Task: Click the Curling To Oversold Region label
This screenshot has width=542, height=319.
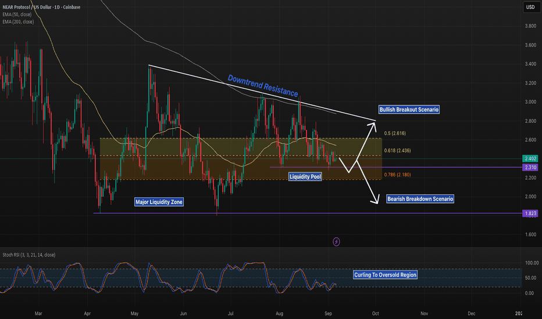Action: [385, 275]
